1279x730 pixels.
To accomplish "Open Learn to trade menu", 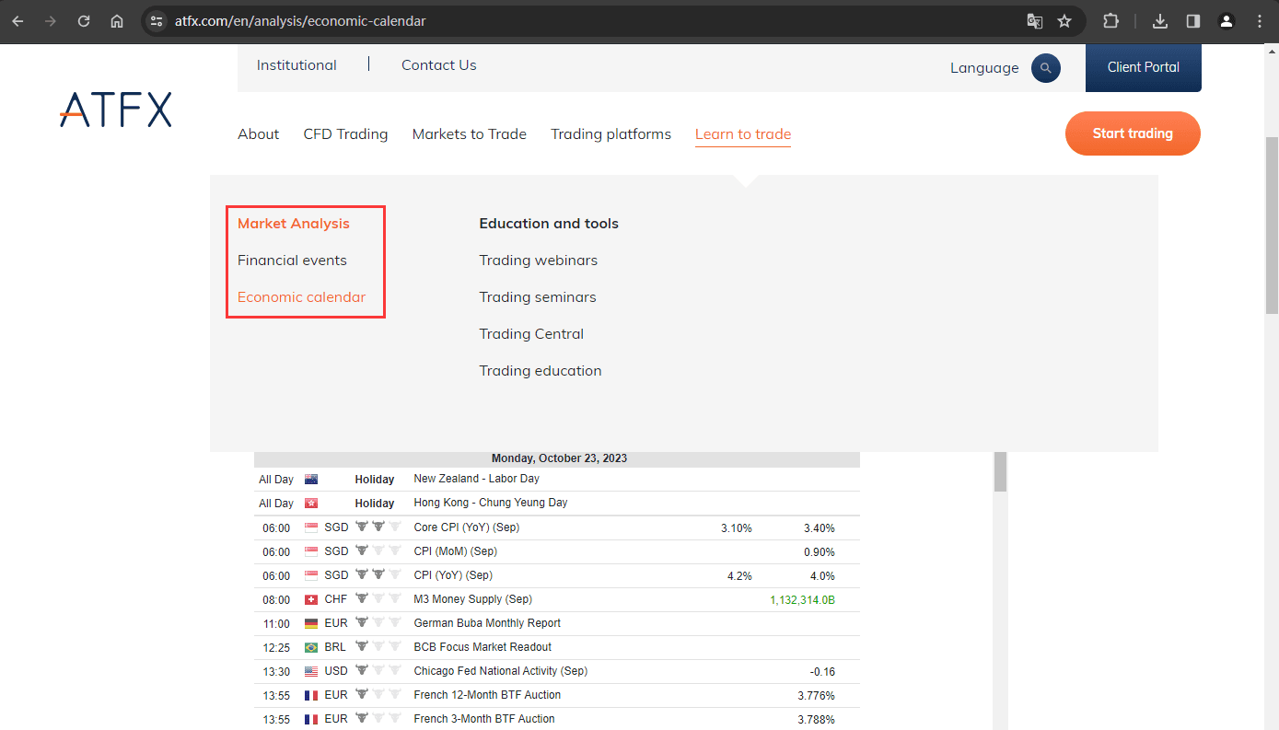I will (x=743, y=134).
